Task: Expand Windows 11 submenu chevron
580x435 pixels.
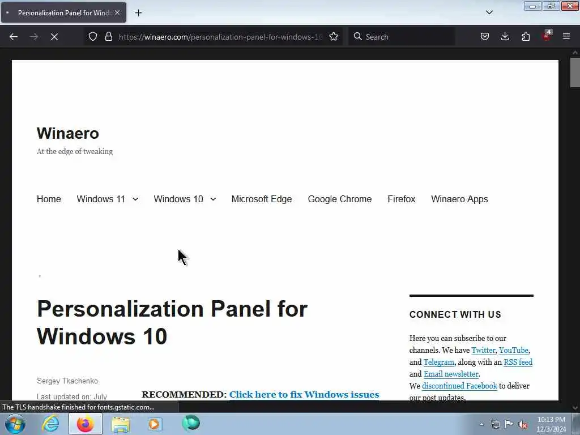Action: 135,199
